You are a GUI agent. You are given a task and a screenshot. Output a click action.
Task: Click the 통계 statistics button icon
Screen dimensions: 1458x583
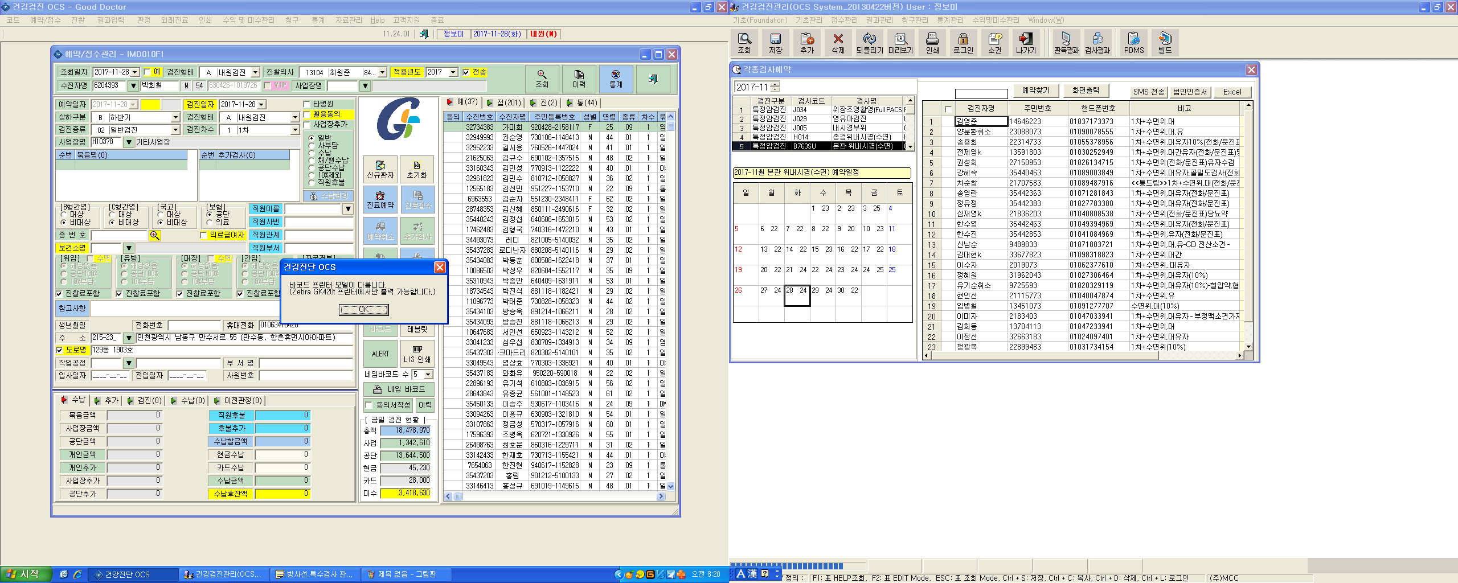pos(616,79)
